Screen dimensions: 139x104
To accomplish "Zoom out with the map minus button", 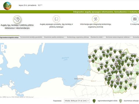I will tap(3, 50).
